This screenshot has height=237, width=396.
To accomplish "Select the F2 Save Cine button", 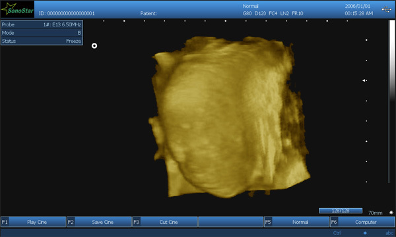I will pyautogui.click(x=99, y=222).
